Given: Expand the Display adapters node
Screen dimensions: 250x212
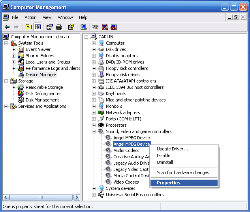Looking at the screenshot, I should pos(94,56).
